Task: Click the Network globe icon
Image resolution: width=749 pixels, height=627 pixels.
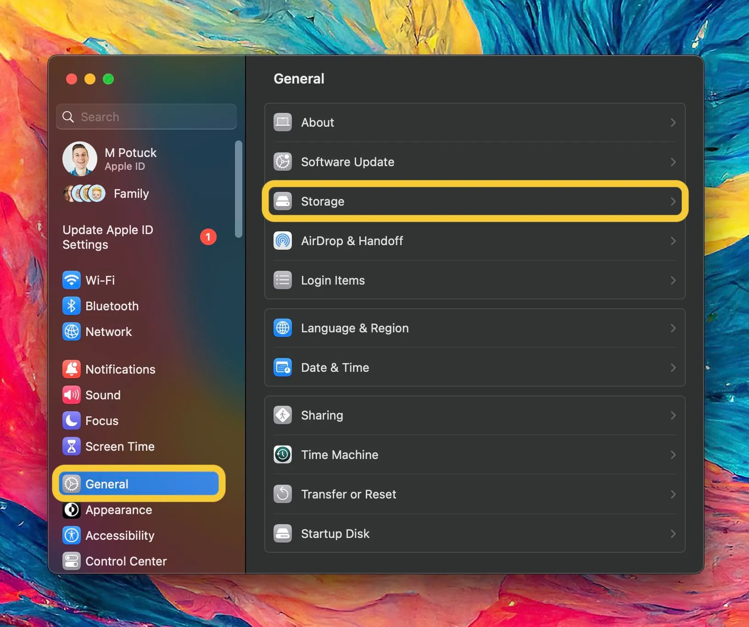Action: 72,331
